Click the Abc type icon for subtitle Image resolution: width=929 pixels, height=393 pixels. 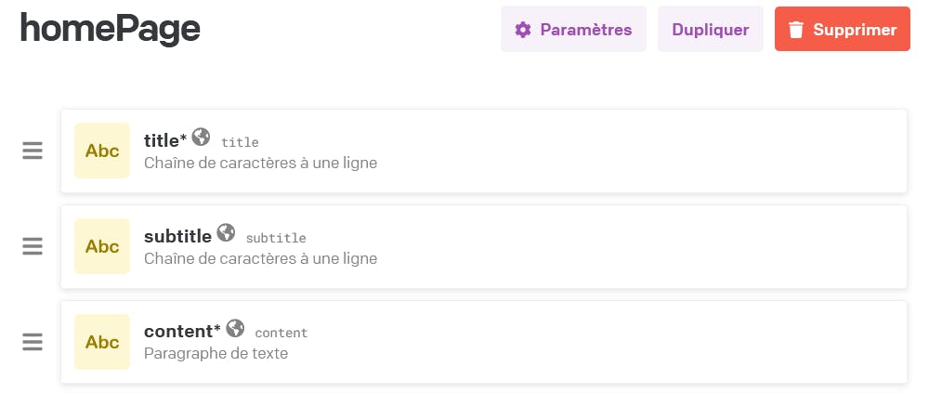pyautogui.click(x=102, y=246)
